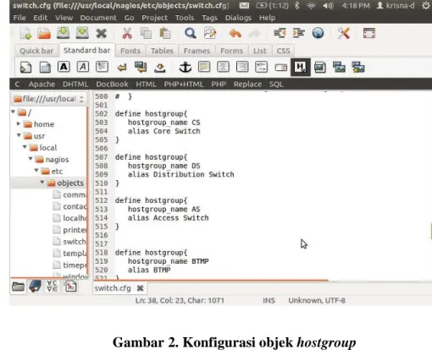Collapse the objects folder arrow
The height and width of the screenshot is (355, 432).
click(42, 183)
